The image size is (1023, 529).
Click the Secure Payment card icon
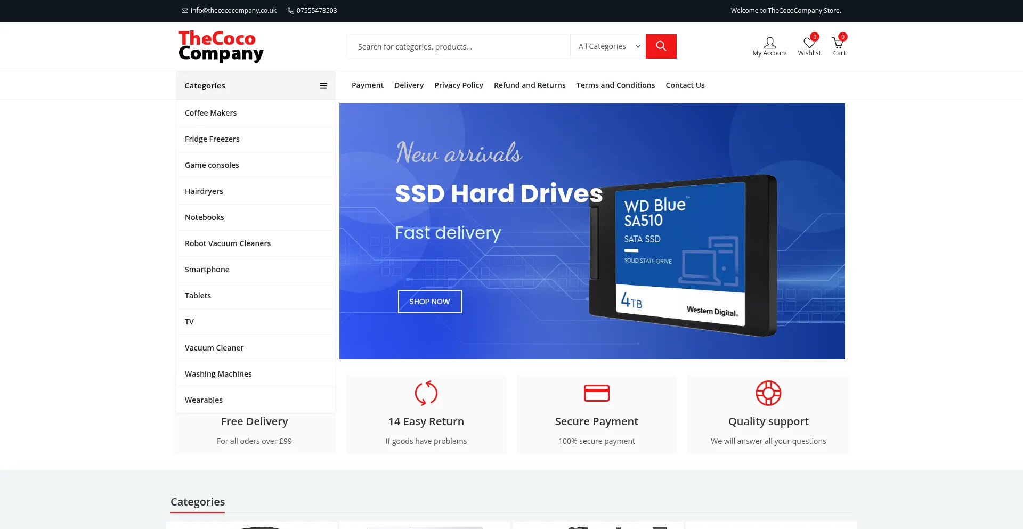coord(597,393)
